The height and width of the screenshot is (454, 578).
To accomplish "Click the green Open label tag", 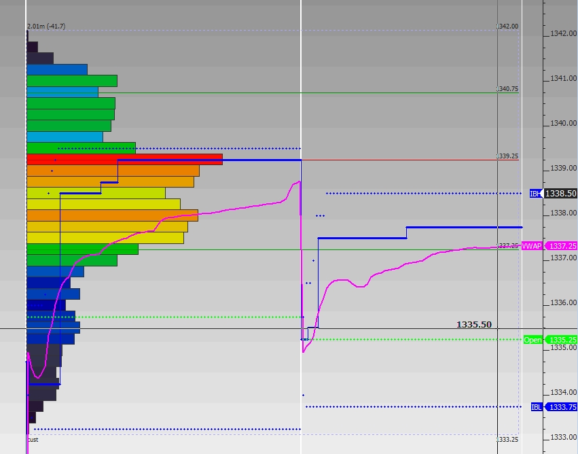I will [x=533, y=340].
